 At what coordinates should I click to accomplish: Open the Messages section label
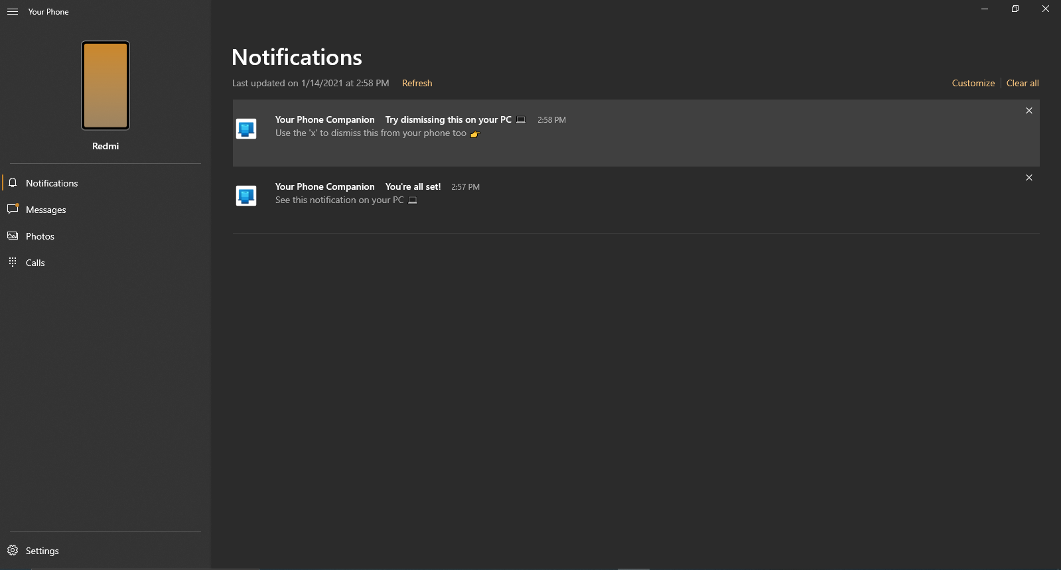pyautogui.click(x=46, y=210)
